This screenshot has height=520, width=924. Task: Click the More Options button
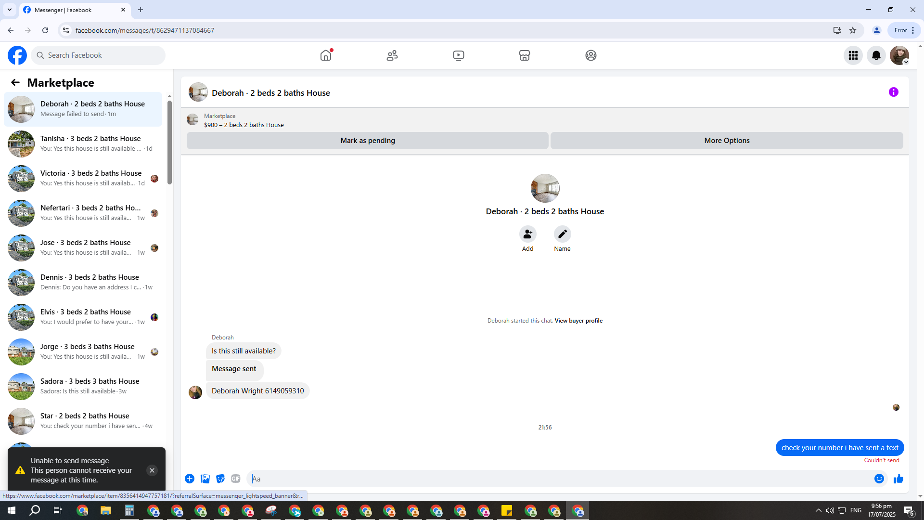(727, 141)
